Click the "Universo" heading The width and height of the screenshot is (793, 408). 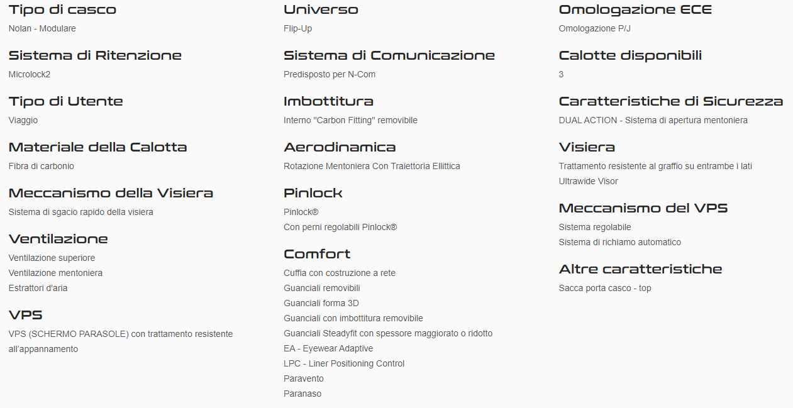coord(321,10)
